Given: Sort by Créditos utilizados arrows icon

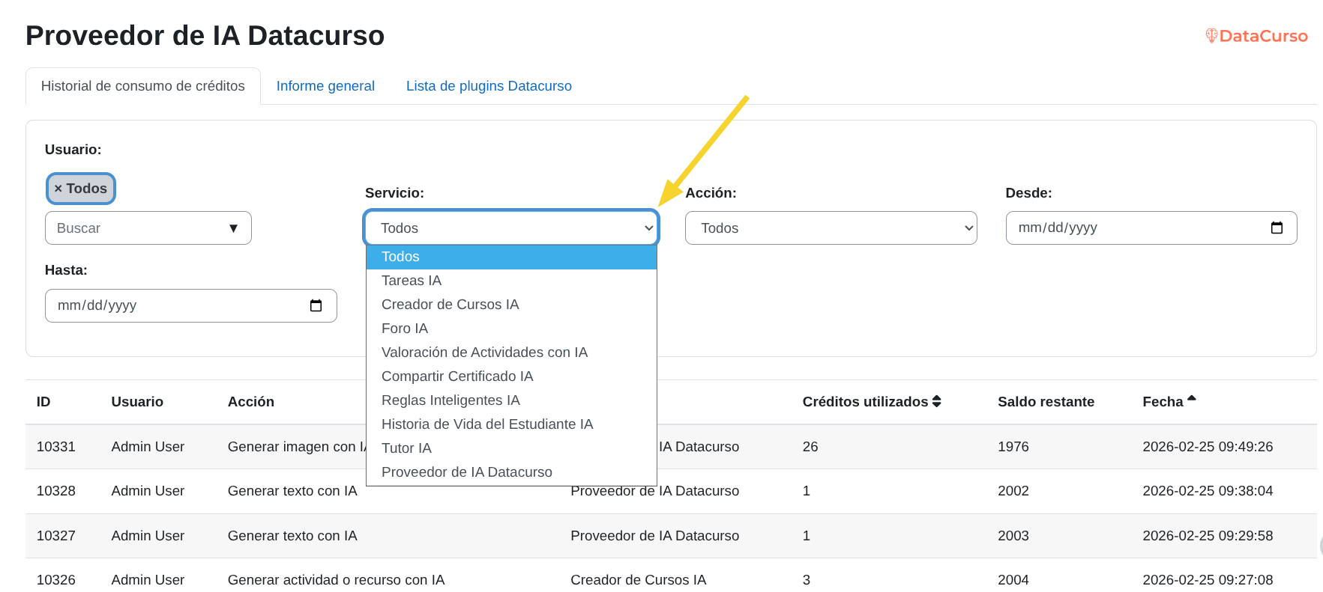Looking at the screenshot, I should click(936, 402).
